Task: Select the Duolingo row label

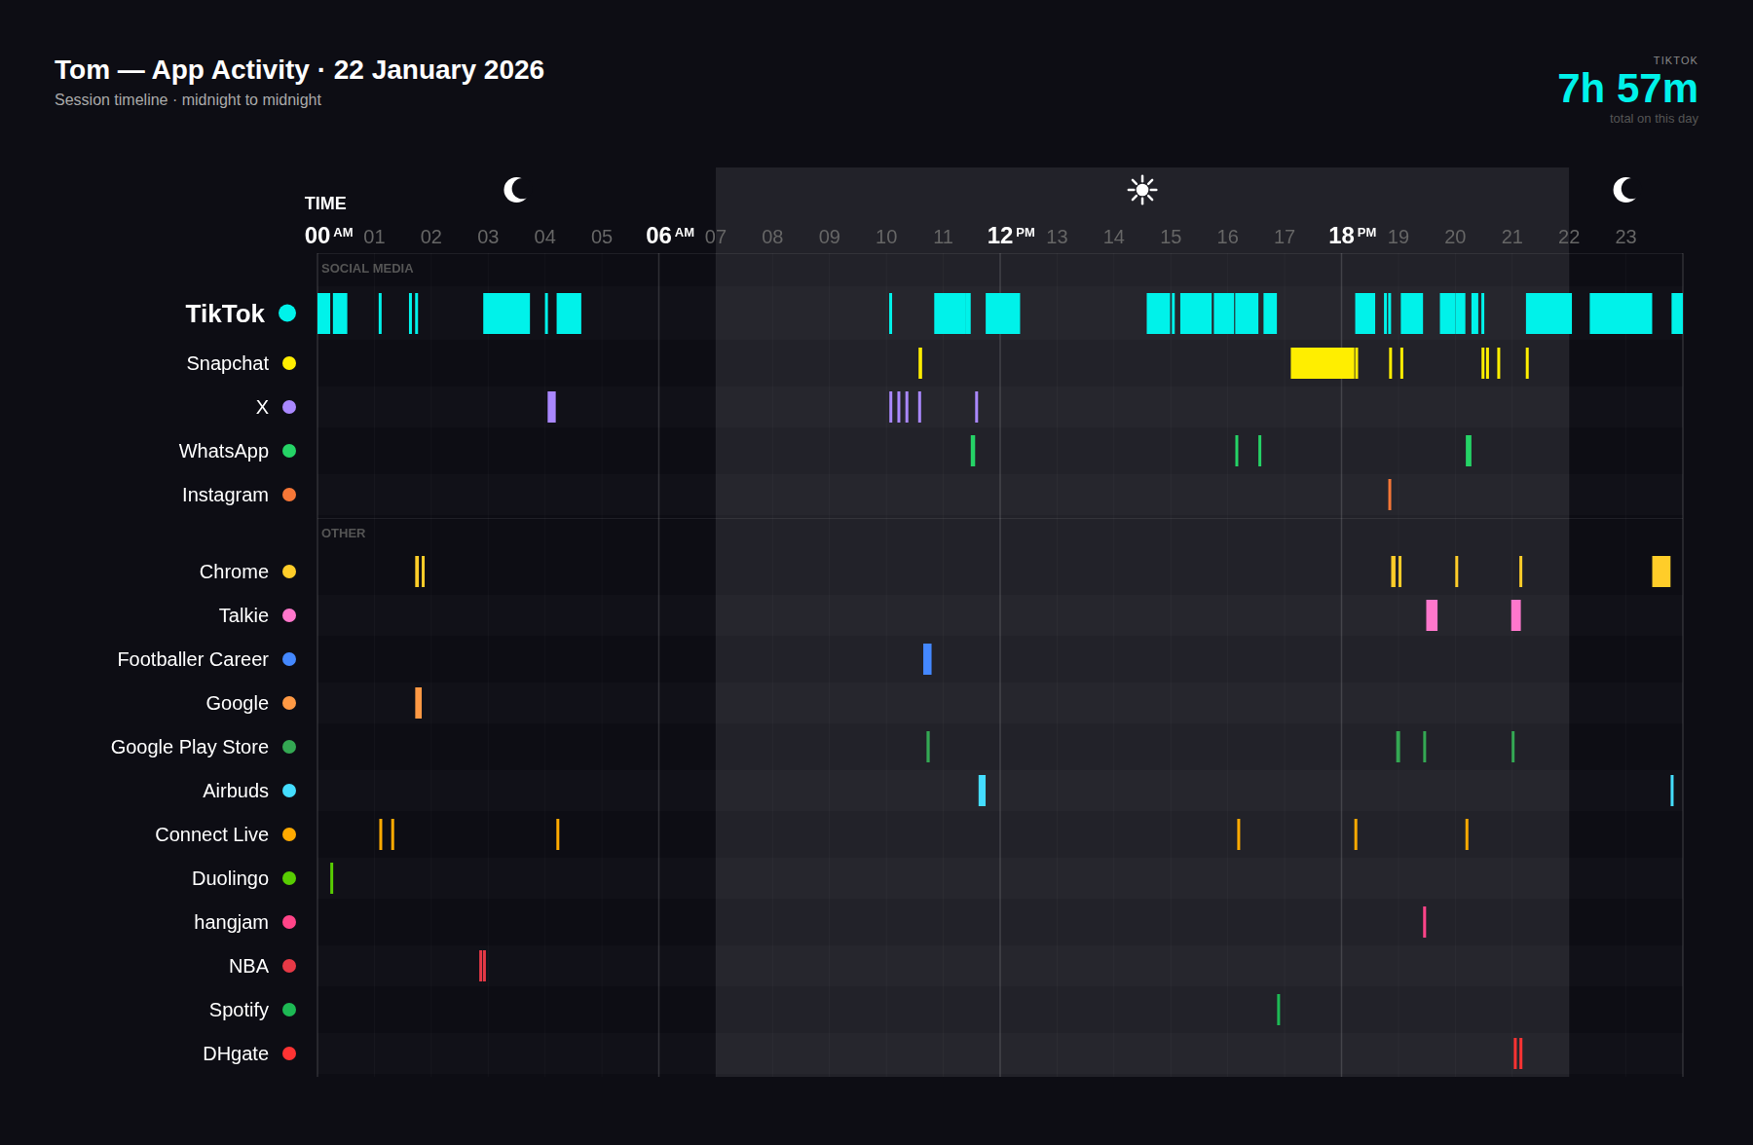Action: click(230, 878)
